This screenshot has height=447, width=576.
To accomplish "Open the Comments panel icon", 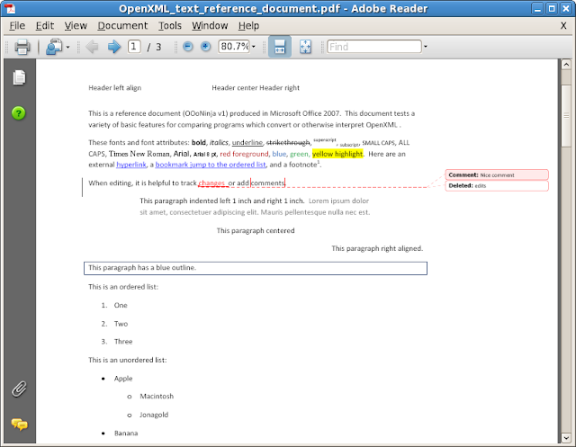I will [x=18, y=425].
